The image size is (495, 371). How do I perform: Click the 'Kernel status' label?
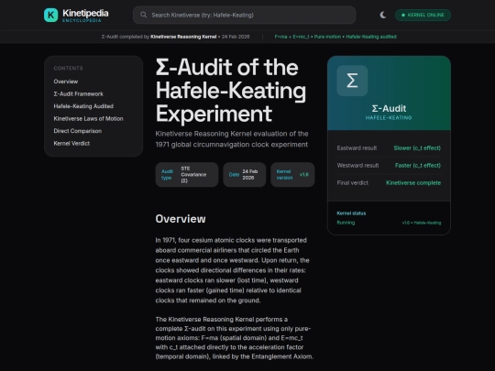351,213
